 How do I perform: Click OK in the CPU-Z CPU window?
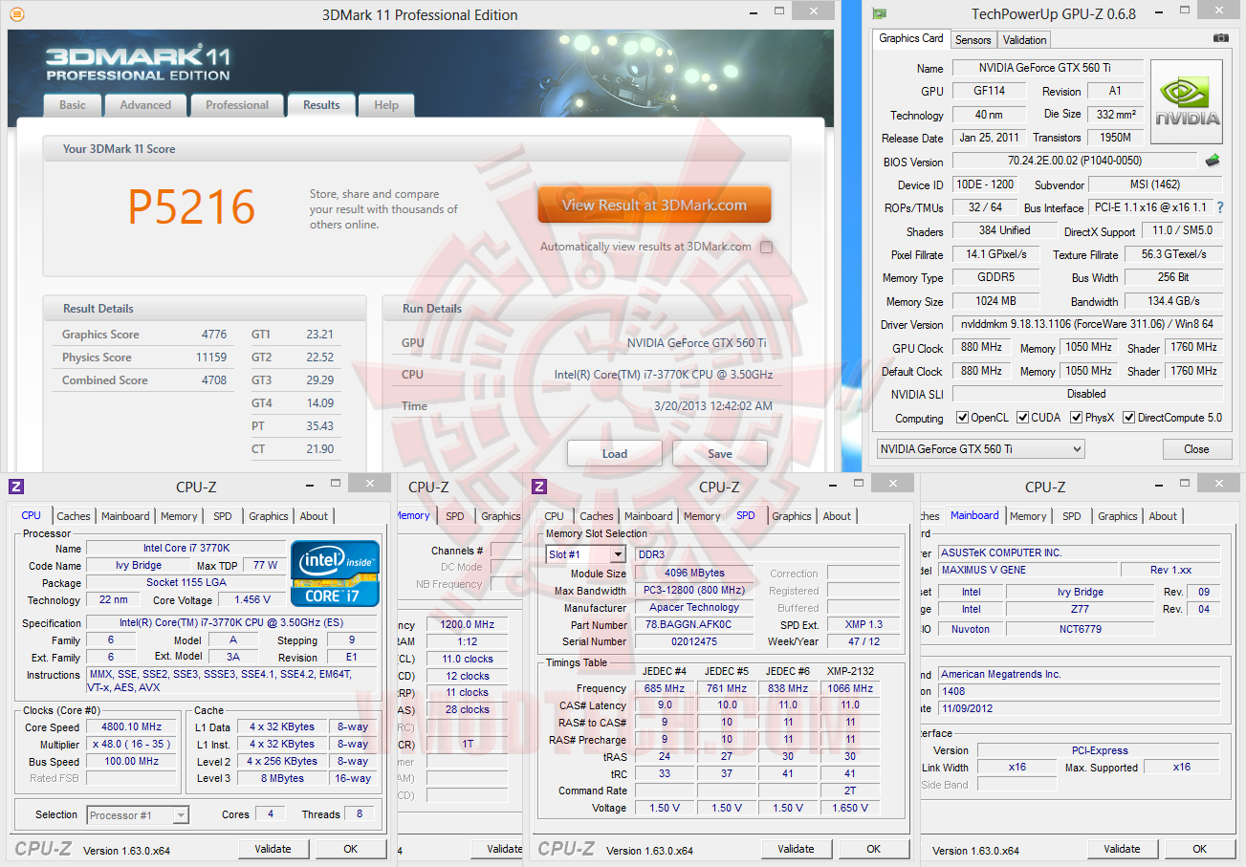(351, 849)
